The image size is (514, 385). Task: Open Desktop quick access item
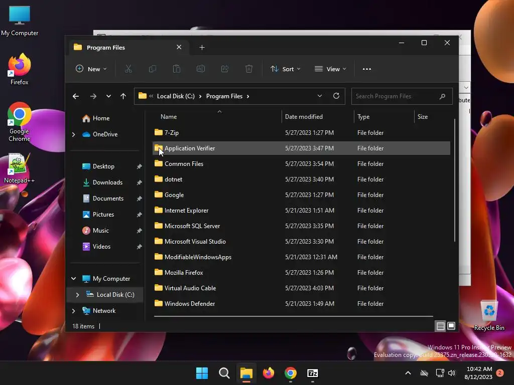coord(98,166)
